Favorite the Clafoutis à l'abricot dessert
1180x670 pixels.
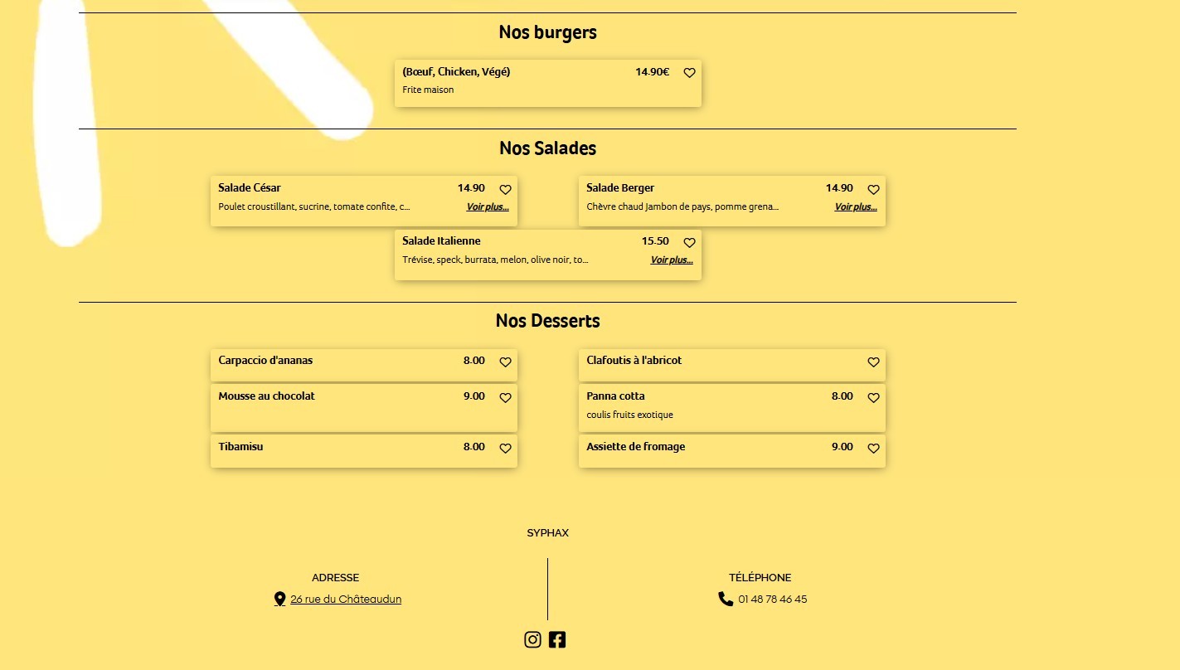(x=873, y=362)
